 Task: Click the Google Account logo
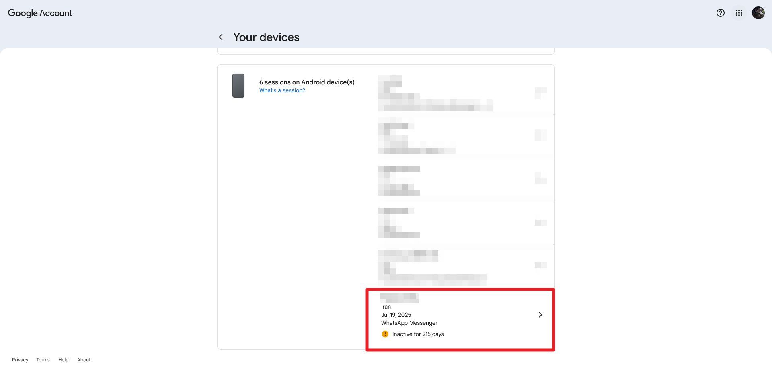pos(40,13)
